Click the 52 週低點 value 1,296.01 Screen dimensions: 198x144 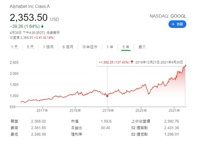pyautogui.click(x=172, y=134)
